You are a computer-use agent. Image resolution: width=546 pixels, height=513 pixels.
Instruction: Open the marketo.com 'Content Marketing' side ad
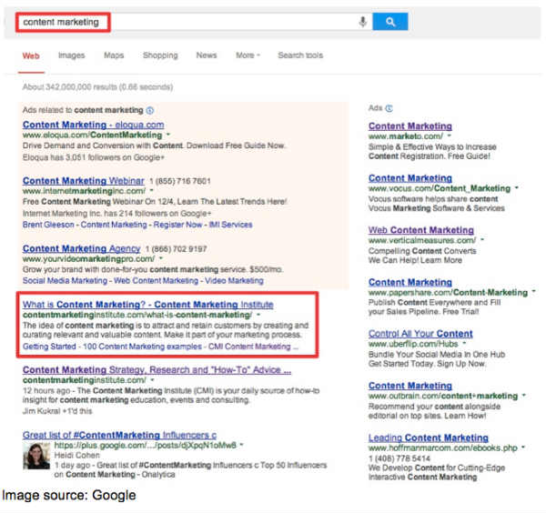click(x=410, y=126)
